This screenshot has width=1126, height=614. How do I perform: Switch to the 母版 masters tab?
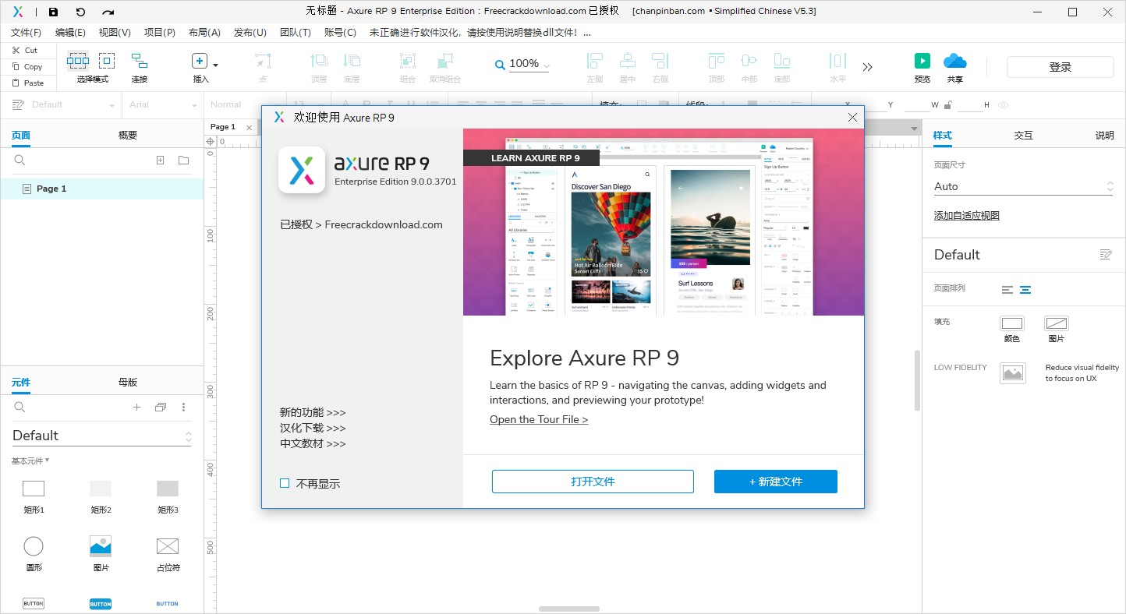pos(128,382)
